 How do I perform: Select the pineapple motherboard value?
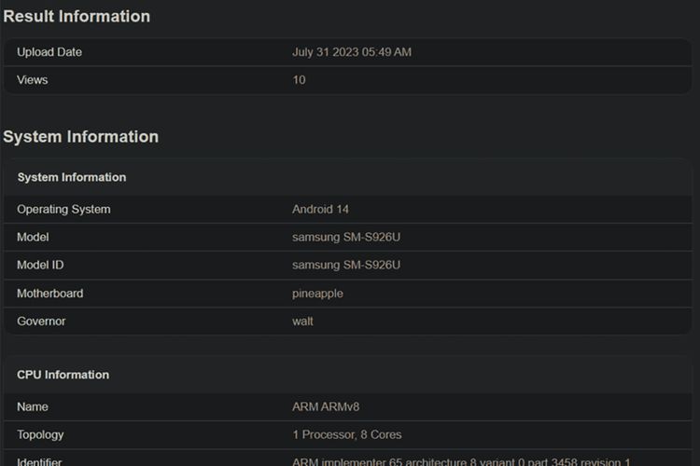pyautogui.click(x=317, y=294)
